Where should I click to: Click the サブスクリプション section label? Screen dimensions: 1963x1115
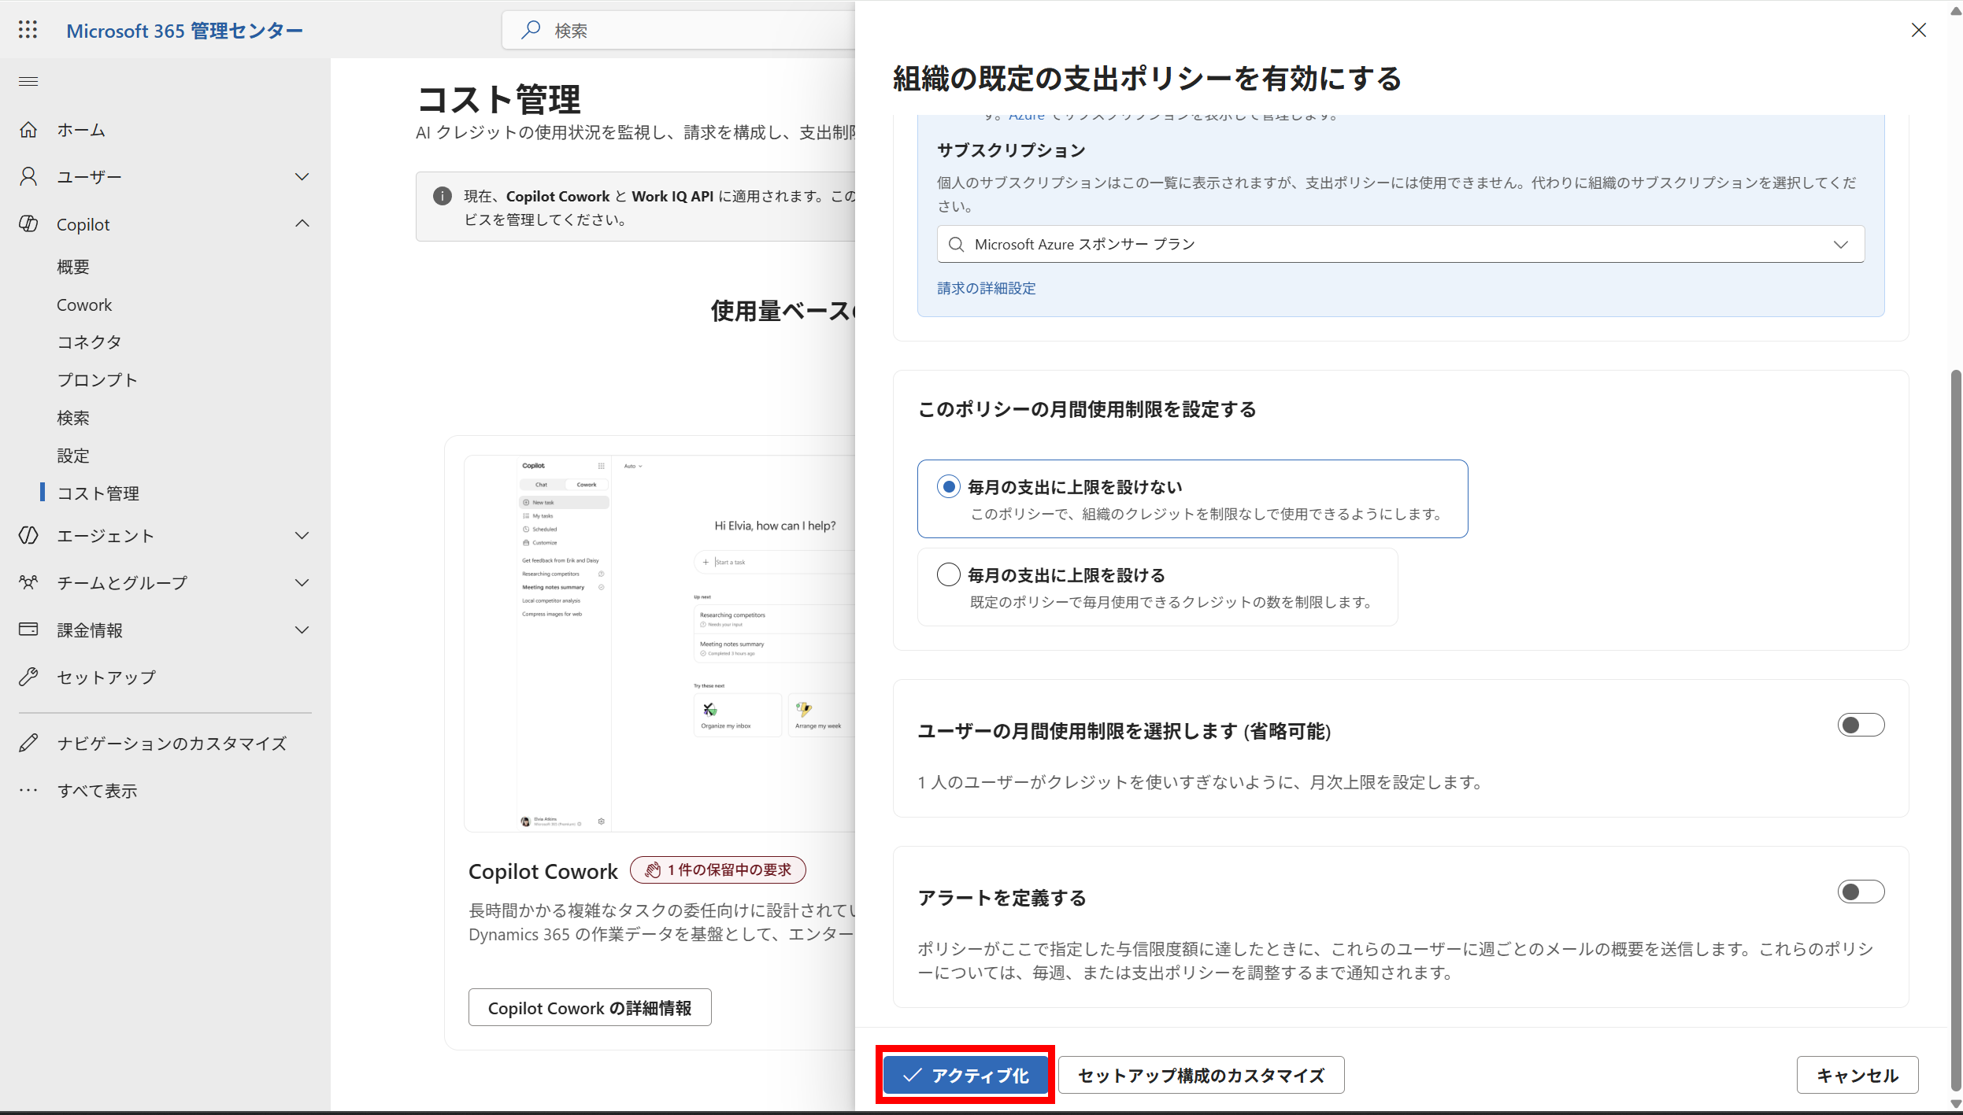click(x=1011, y=150)
